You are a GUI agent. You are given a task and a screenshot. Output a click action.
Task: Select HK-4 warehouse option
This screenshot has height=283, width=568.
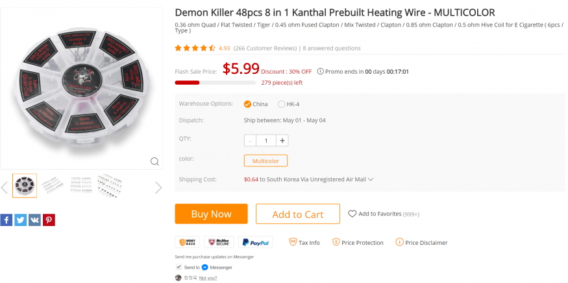click(281, 104)
